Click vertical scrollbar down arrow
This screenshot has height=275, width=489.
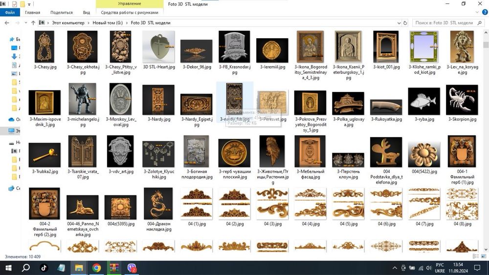(486, 250)
